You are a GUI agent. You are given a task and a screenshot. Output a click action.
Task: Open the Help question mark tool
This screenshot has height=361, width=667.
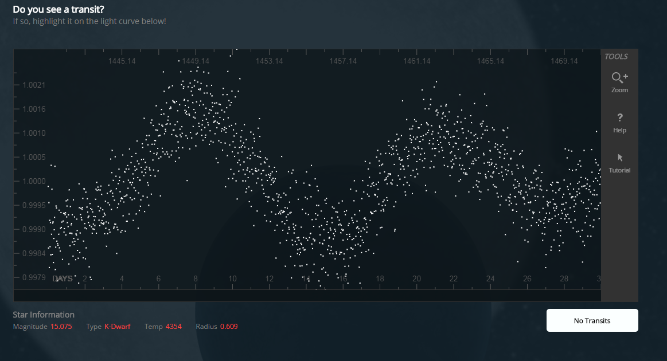pyautogui.click(x=619, y=121)
